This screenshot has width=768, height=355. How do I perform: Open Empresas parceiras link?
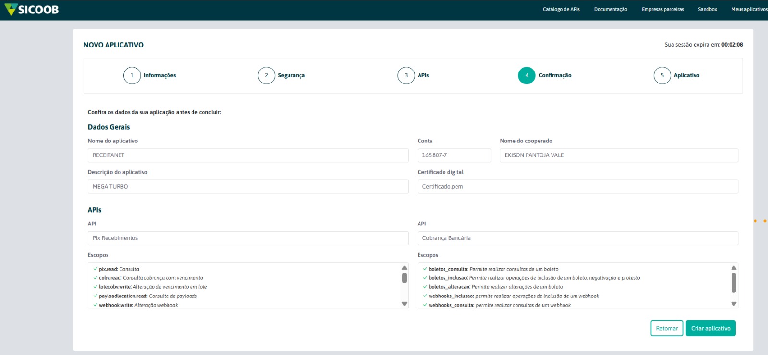tap(662, 9)
